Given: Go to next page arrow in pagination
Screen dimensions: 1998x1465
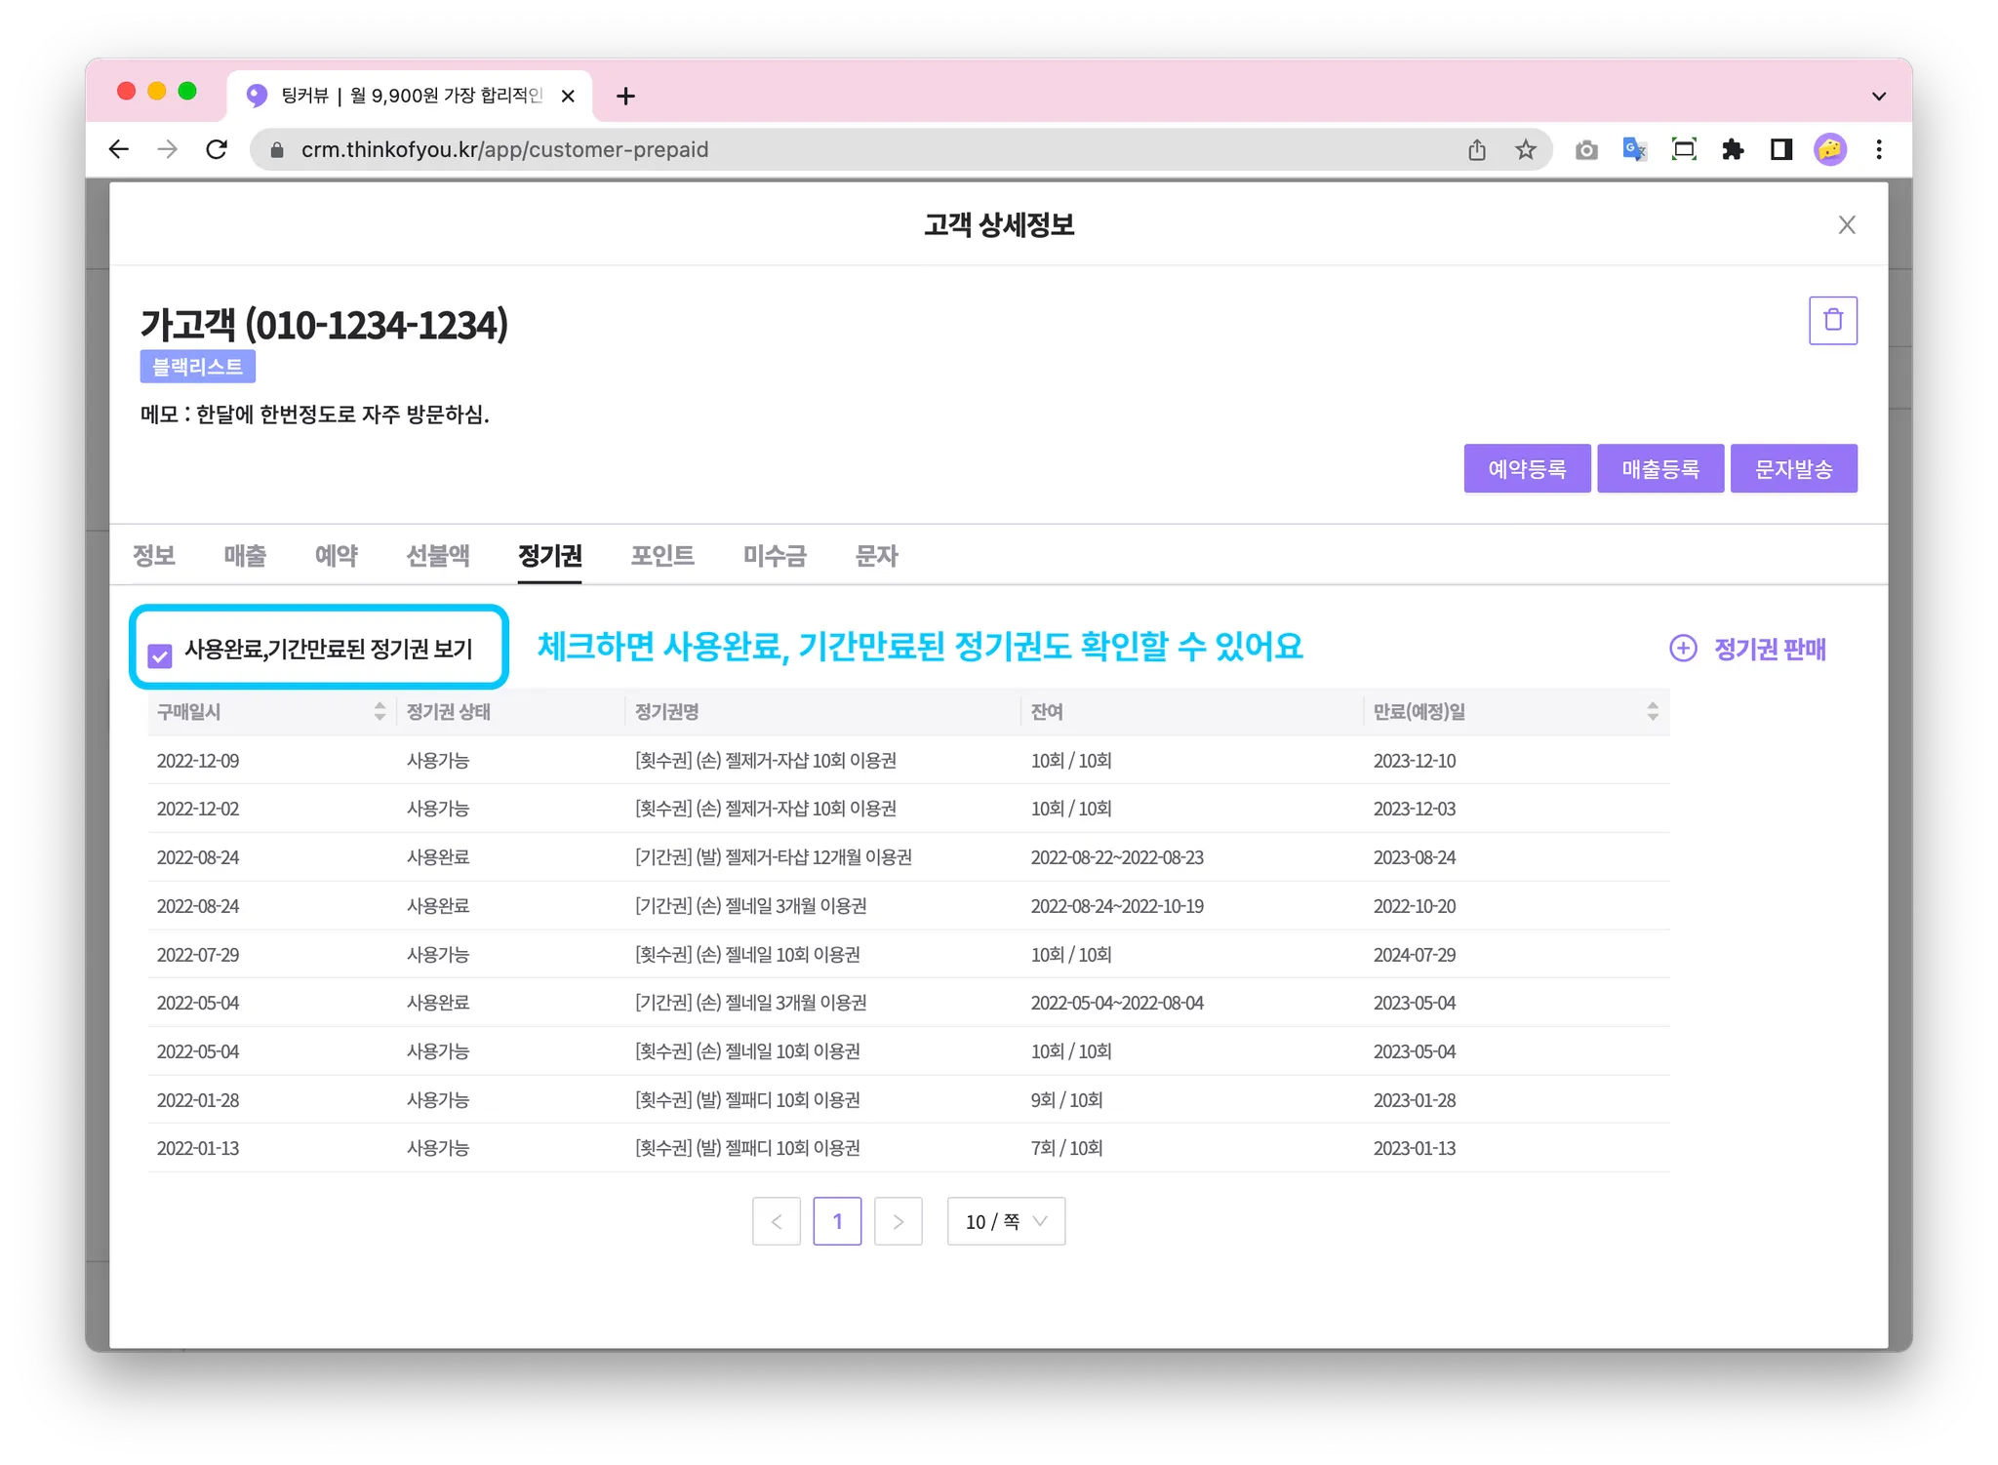Looking at the screenshot, I should pos(898,1221).
